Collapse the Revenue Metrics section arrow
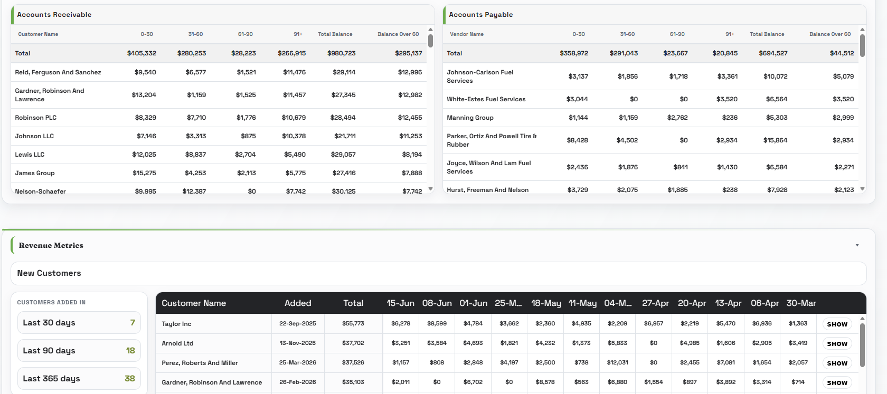Viewport: 887px width, 394px height. [x=857, y=245]
